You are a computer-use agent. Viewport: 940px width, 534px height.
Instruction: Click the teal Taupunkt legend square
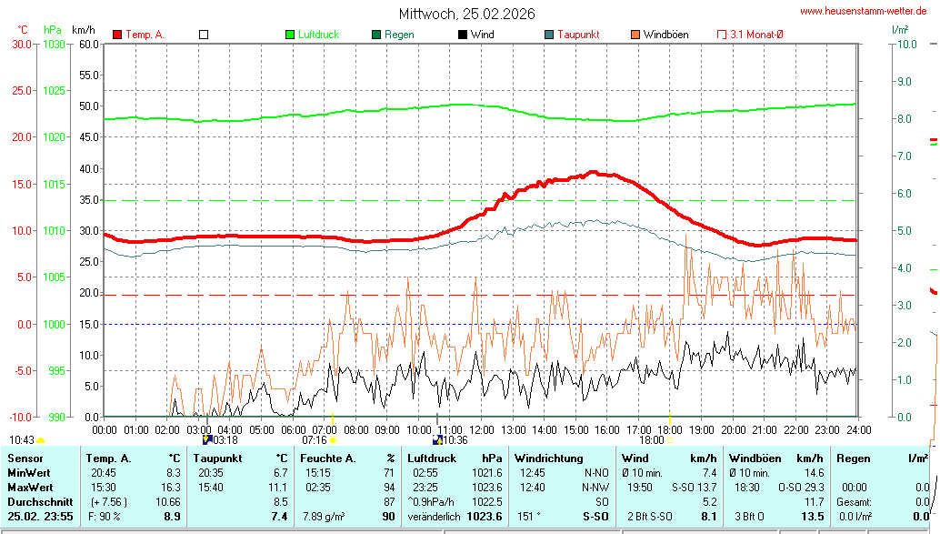[549, 35]
